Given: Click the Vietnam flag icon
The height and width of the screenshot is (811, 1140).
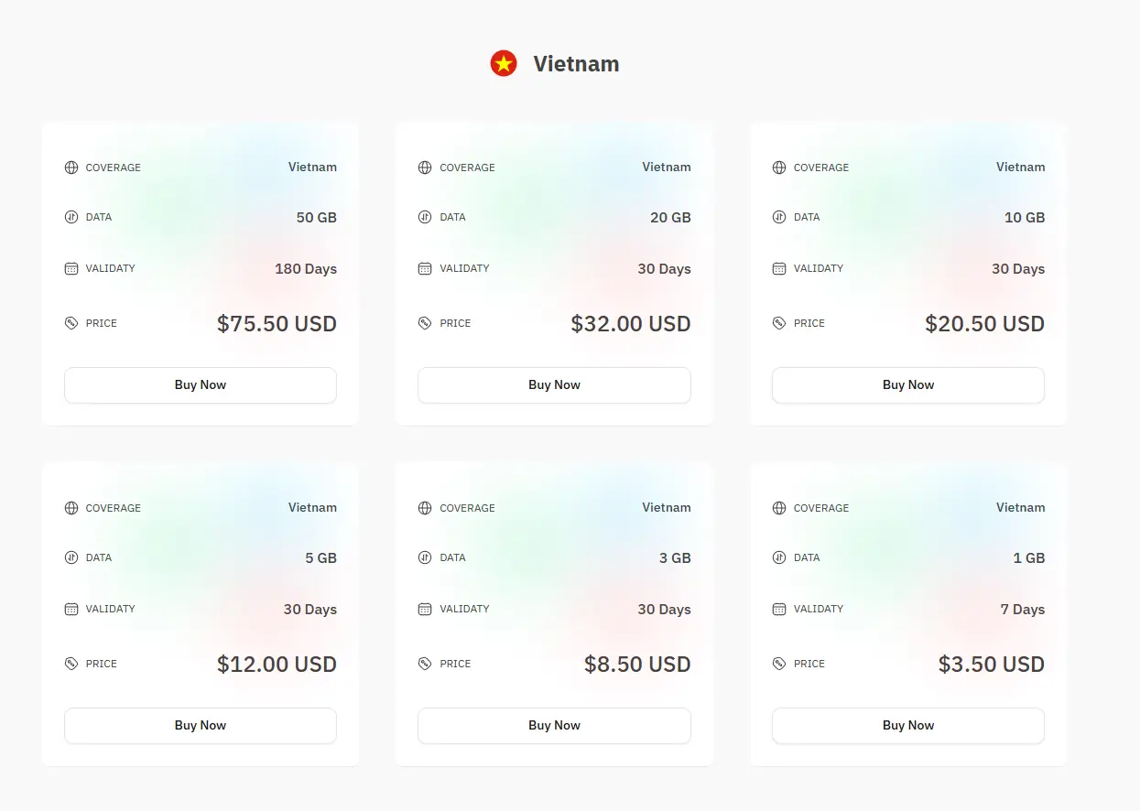Looking at the screenshot, I should (x=504, y=63).
